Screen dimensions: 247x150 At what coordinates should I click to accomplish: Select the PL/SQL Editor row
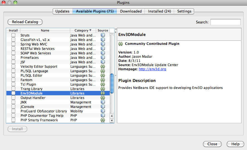[58, 75]
